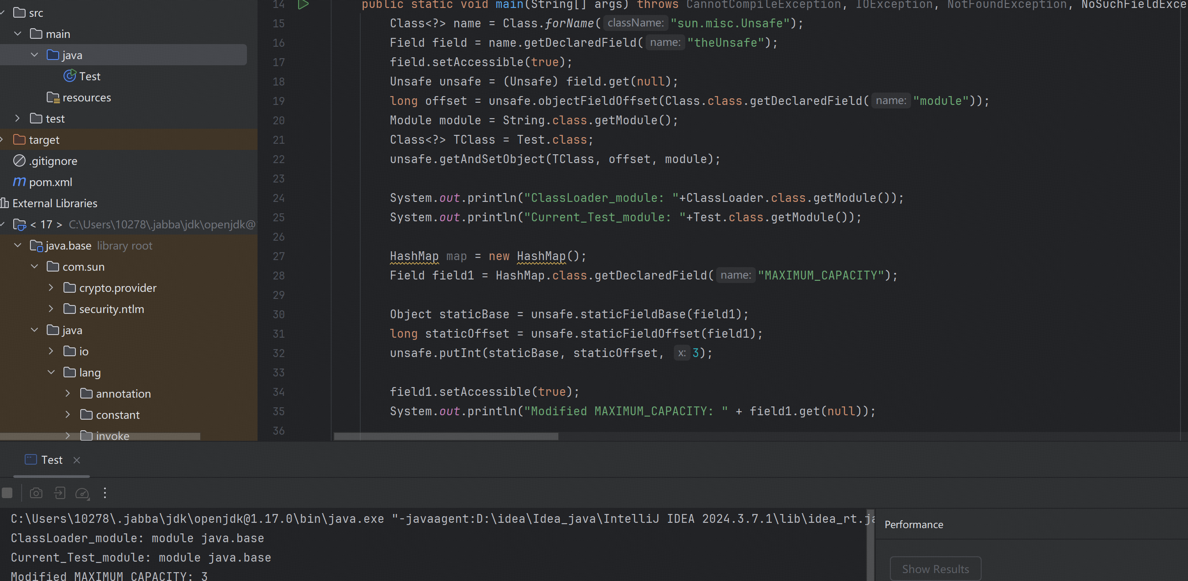Expand the annotation package
The image size is (1188, 581).
tap(67, 393)
